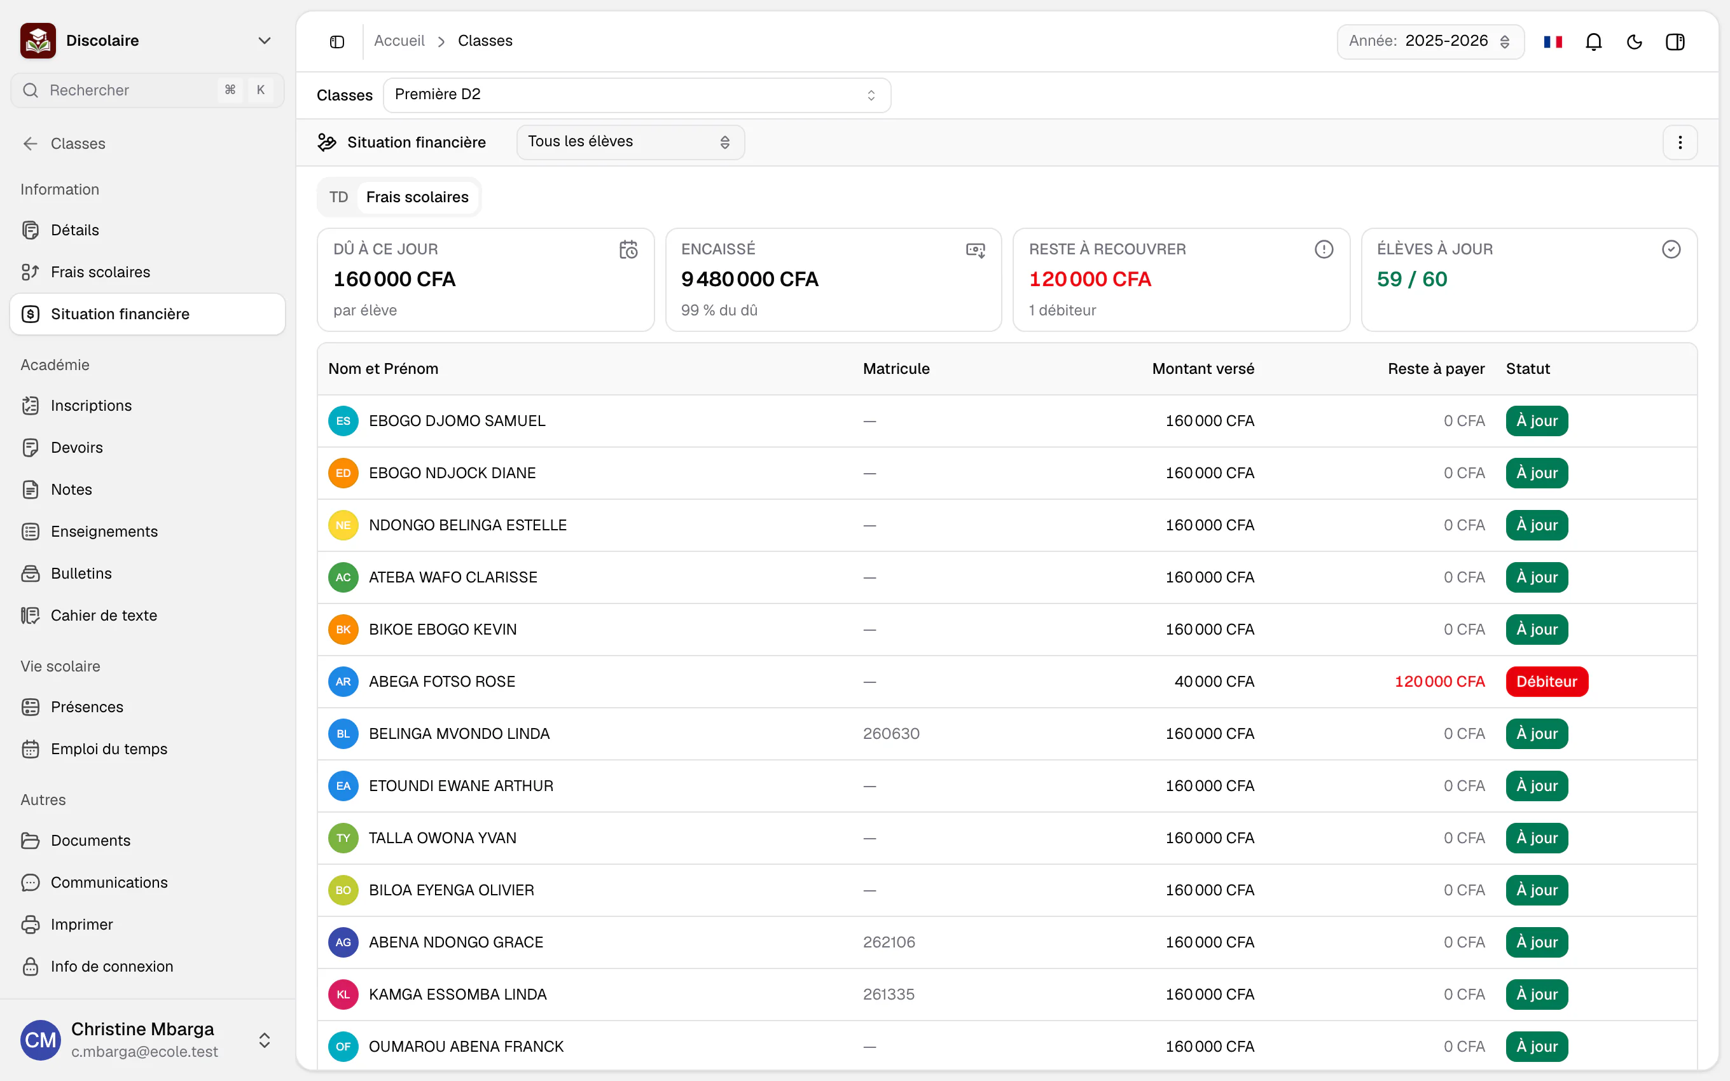The height and width of the screenshot is (1081, 1730).
Task: Toggle the right side panel icon
Action: click(x=1675, y=41)
